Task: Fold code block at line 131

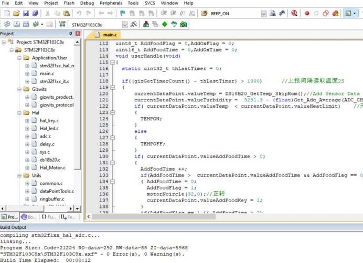Action: [x=112, y=163]
